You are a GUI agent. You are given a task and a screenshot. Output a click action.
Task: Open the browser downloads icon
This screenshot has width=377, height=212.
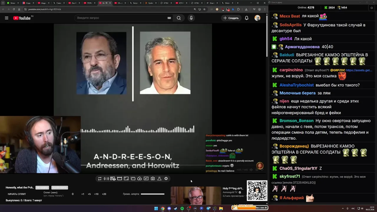[x=246, y=9]
